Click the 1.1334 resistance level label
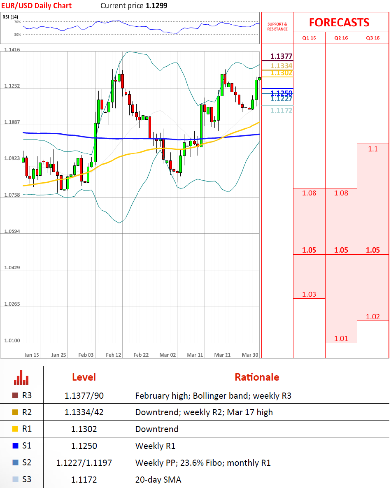This screenshot has width=391, height=488. (281, 66)
